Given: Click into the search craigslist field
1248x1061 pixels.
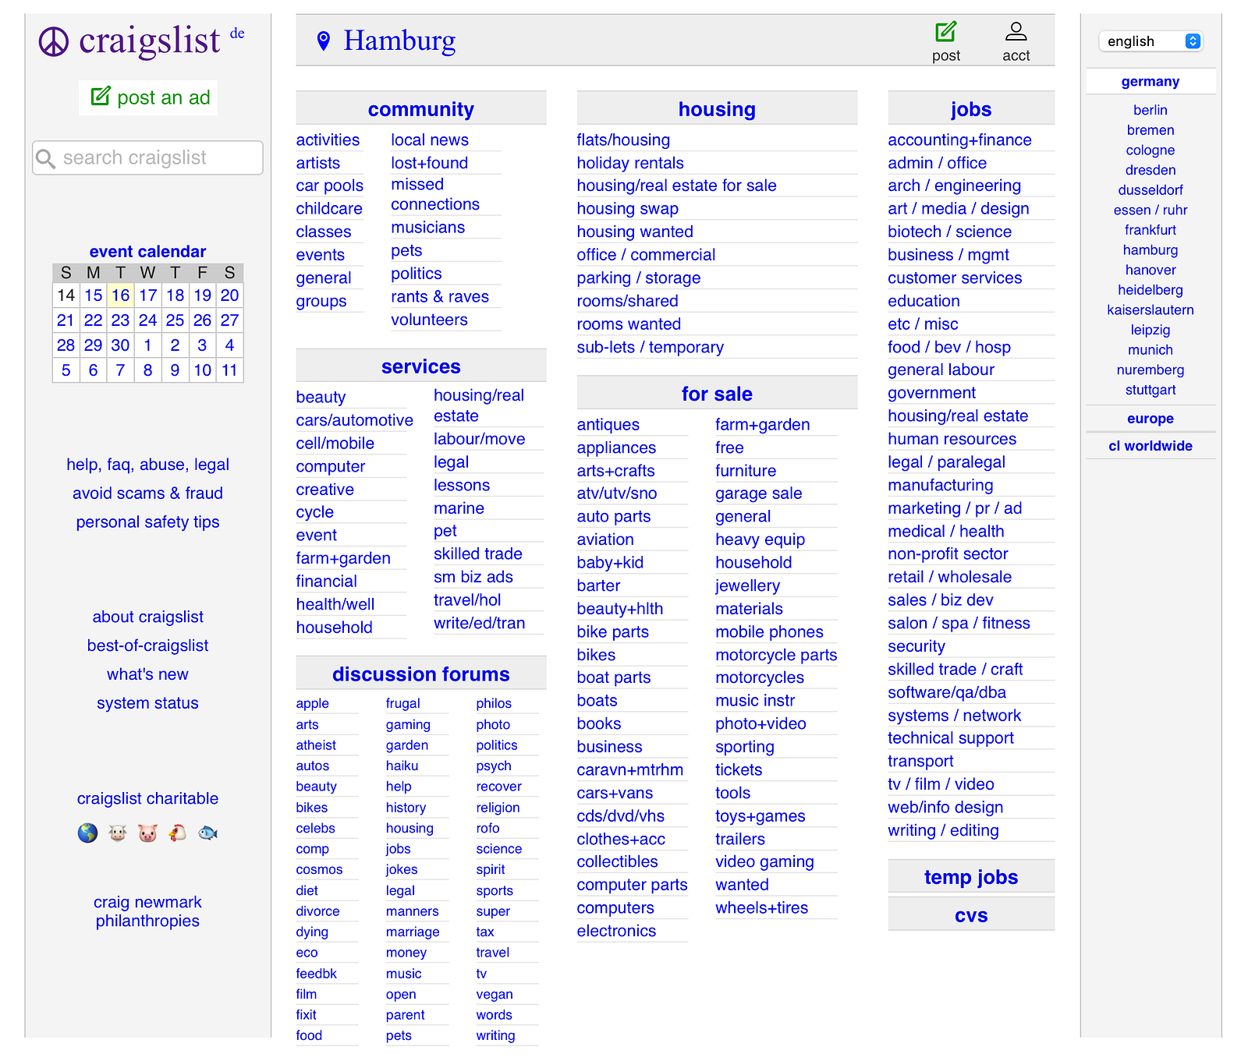Looking at the screenshot, I should pos(147,158).
